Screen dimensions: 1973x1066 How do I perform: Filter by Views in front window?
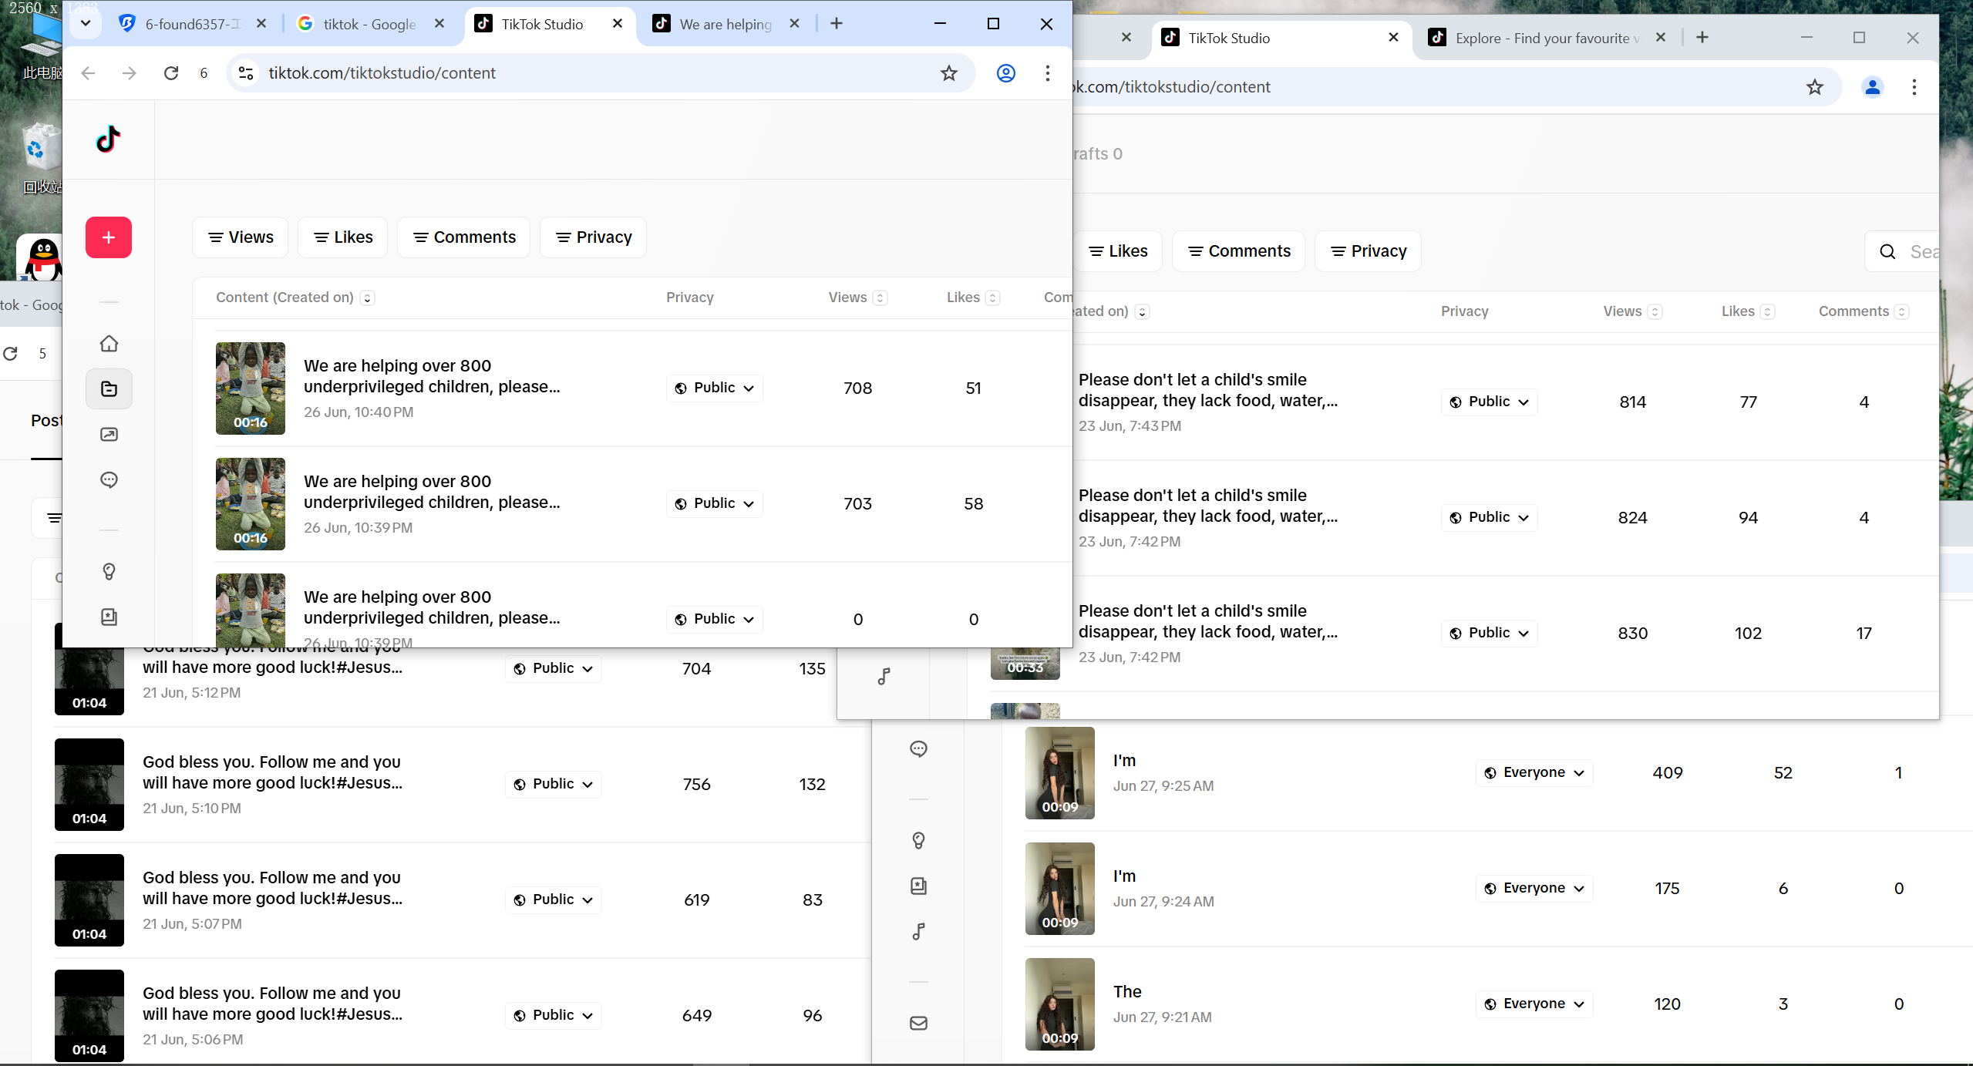tap(240, 237)
